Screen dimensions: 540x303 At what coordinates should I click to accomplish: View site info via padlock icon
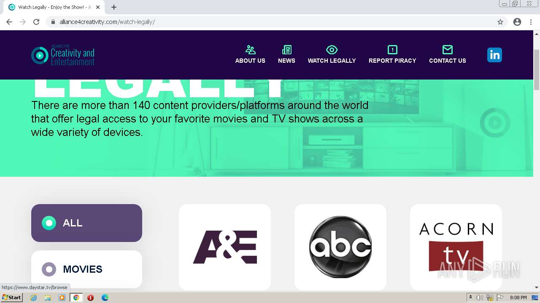pos(53,22)
